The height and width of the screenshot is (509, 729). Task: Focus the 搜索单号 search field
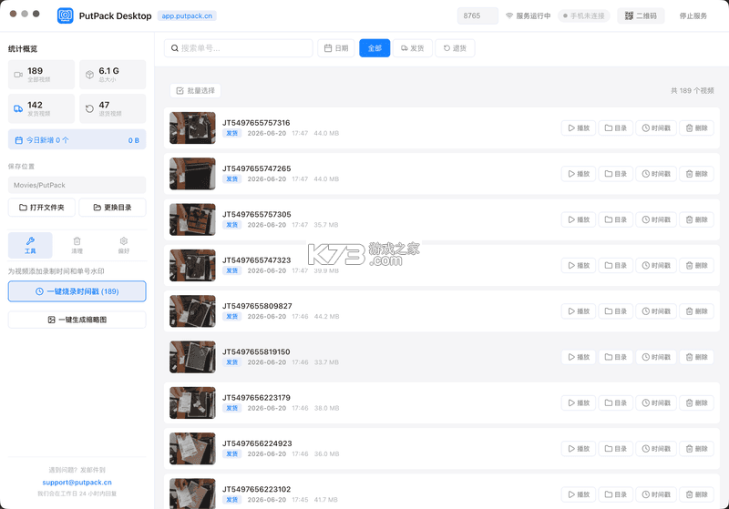point(239,48)
